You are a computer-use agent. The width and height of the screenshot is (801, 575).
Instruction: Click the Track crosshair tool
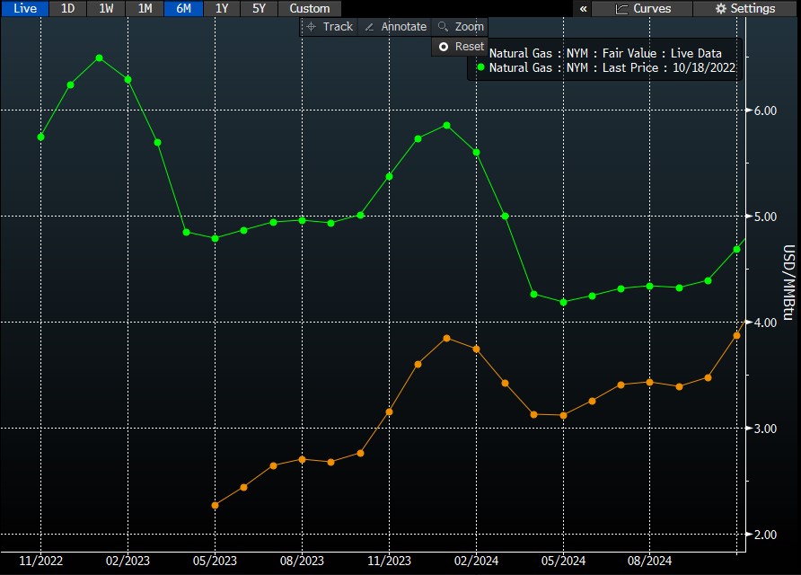pyautogui.click(x=330, y=27)
